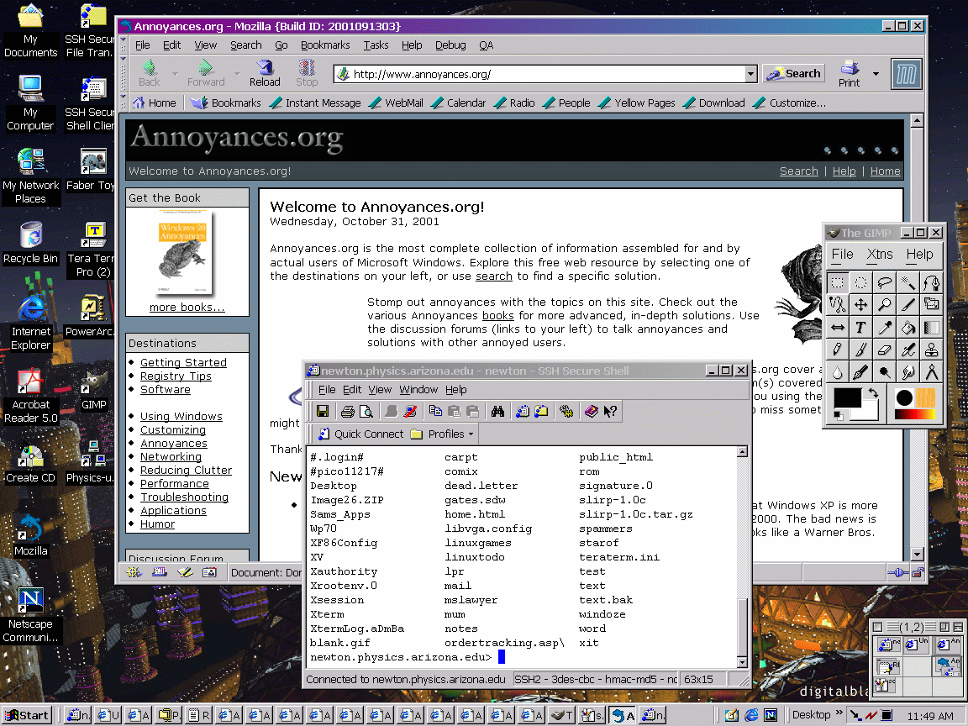
Task: Choose the Magnify zoom tool in GIMP
Action: [884, 304]
